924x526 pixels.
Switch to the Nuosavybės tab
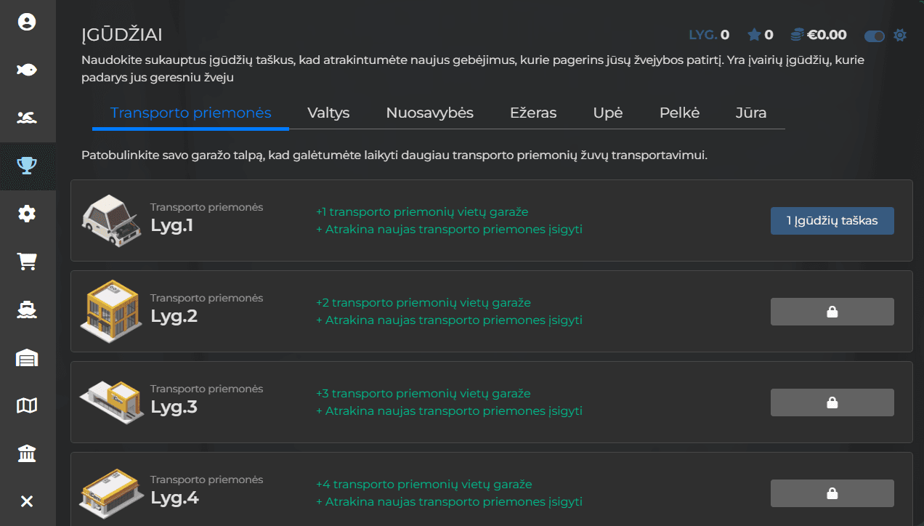click(429, 113)
